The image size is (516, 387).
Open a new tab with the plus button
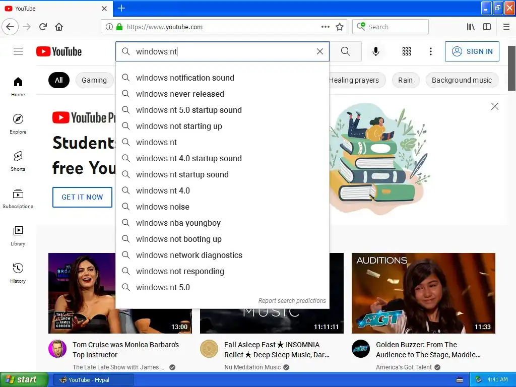(x=121, y=8)
